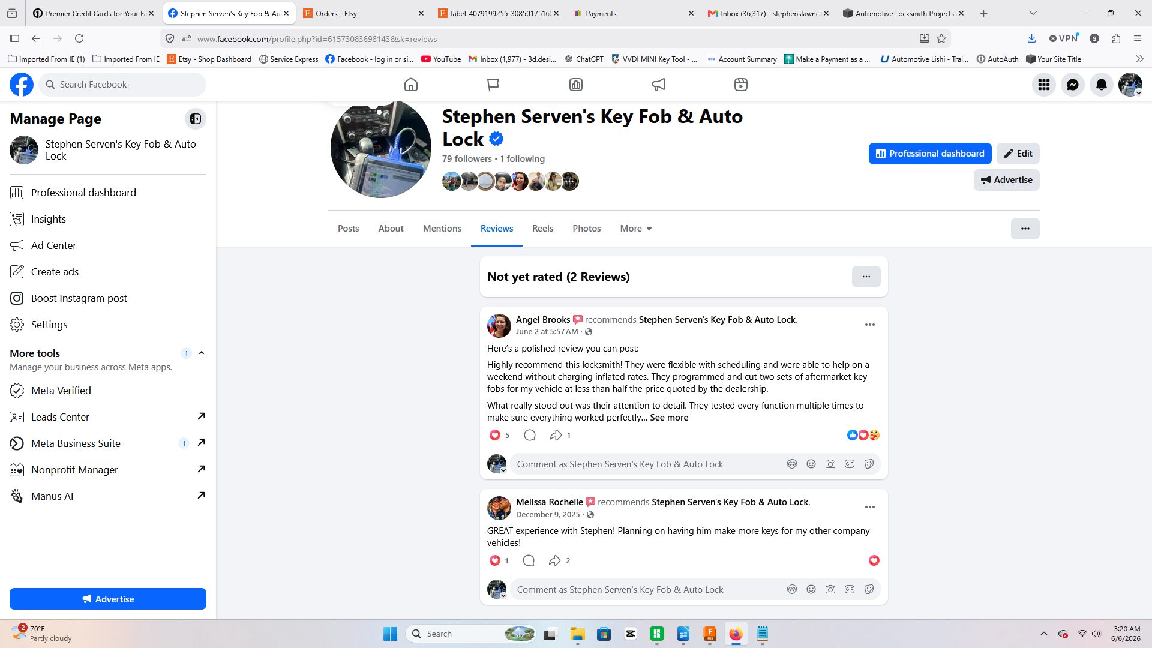Click sidebar bottom Advertise button
The width and height of the screenshot is (1152, 648).
(108, 599)
